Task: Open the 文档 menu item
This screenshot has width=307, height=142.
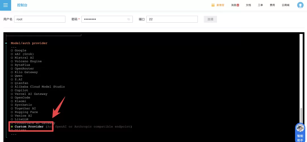Action: click(x=248, y=5)
